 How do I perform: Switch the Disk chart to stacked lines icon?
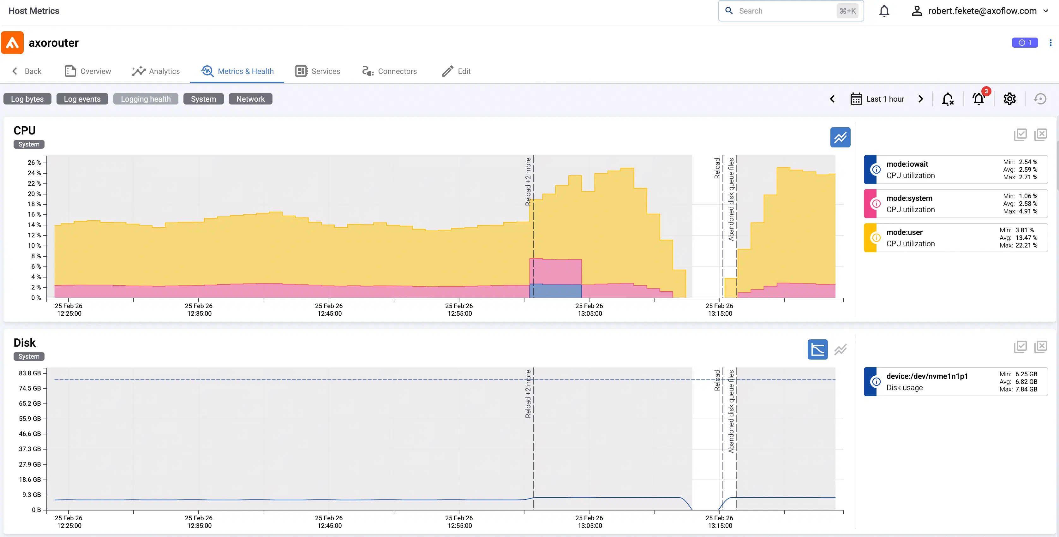click(840, 349)
